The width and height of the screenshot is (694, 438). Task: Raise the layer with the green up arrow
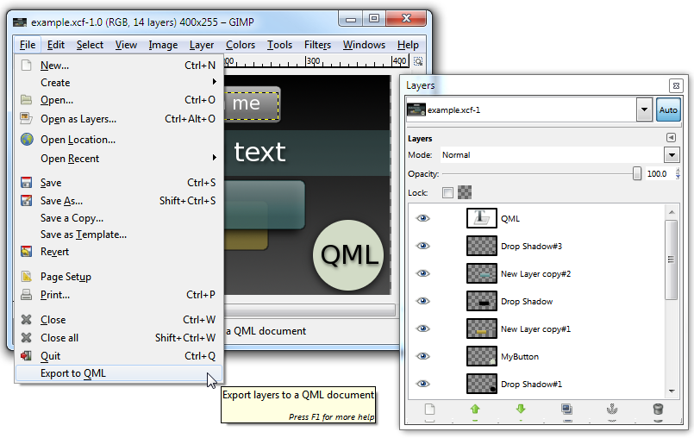click(x=475, y=410)
